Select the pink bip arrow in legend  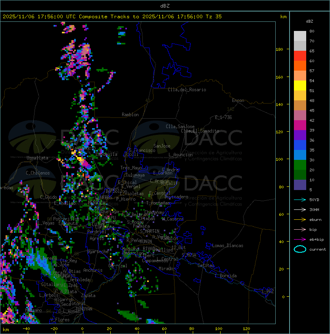point(300,230)
